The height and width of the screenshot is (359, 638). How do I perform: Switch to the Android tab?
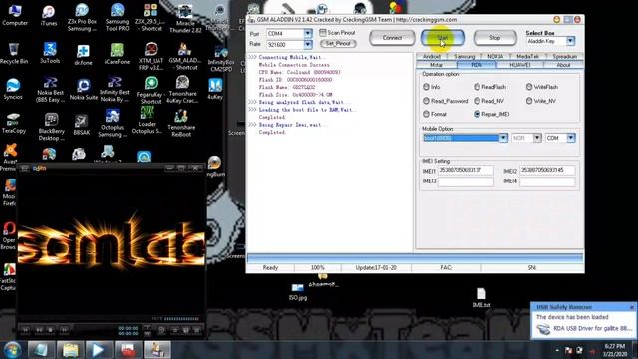[x=432, y=56]
